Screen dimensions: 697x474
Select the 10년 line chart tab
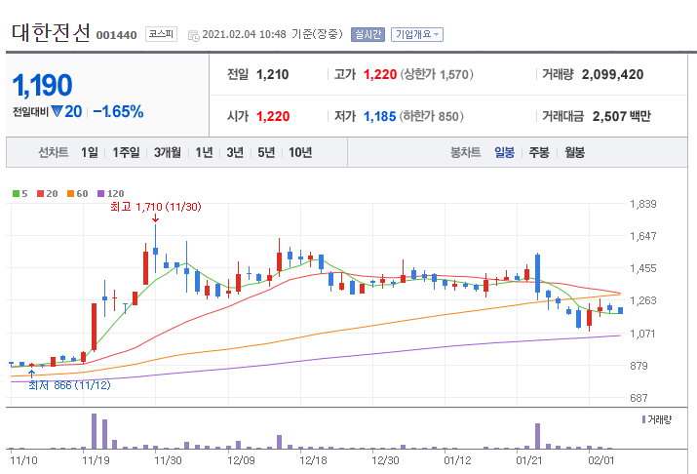coord(300,152)
